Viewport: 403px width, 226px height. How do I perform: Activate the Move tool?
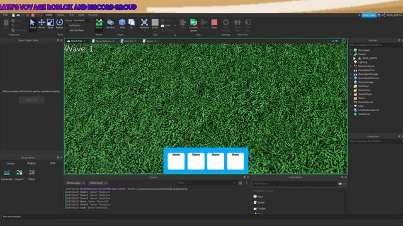click(x=42, y=24)
